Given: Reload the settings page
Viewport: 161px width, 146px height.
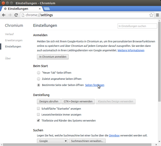Looking at the screenshot, I should pyautogui.click(x=16, y=15).
